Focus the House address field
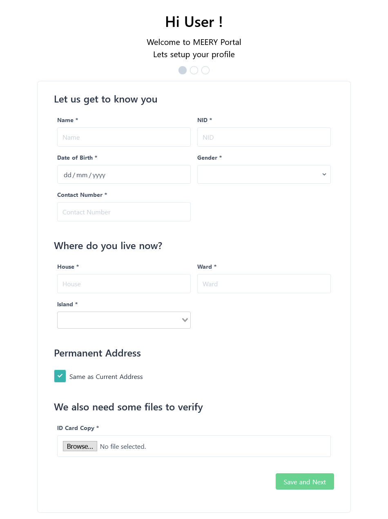The image size is (388, 519). [x=124, y=284]
